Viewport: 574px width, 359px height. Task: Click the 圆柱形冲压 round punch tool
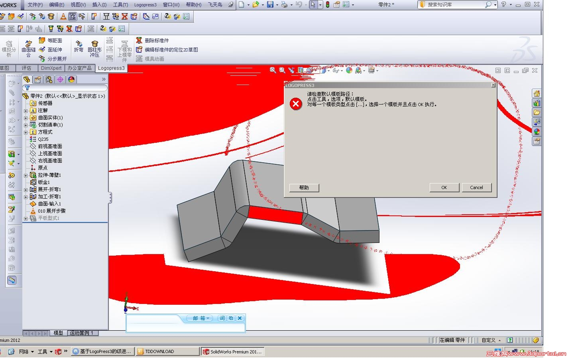(95, 49)
